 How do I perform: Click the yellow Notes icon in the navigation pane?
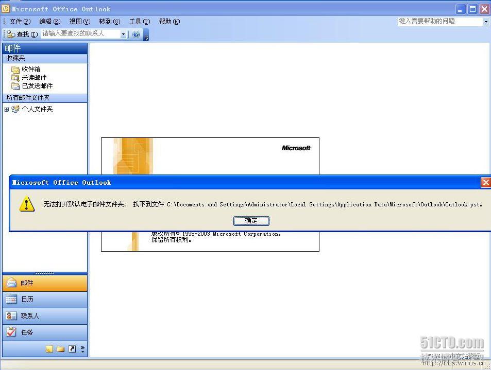49,349
